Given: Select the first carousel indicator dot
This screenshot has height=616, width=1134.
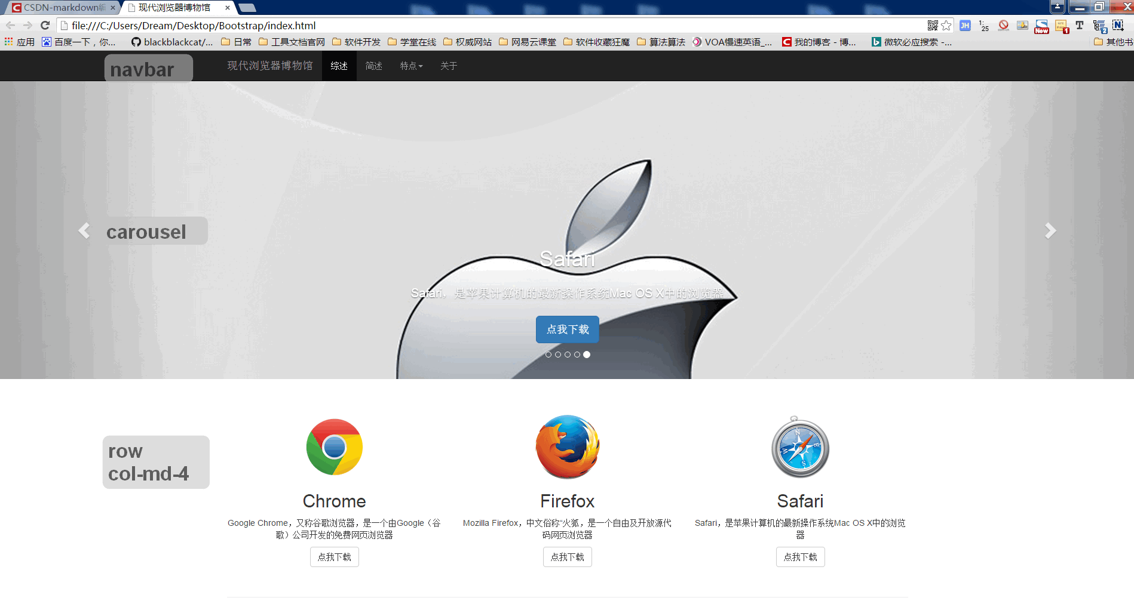Looking at the screenshot, I should coord(548,355).
